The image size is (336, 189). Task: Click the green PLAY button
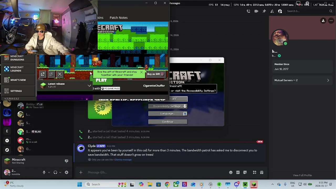(x=102, y=81)
